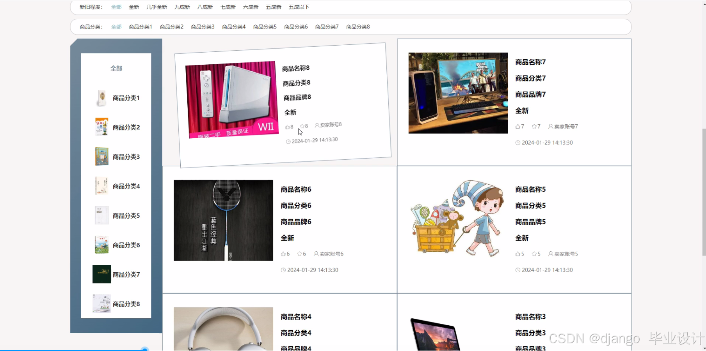
Task: Choose 商品分类4 in the top filter bar
Action: [x=234, y=27]
